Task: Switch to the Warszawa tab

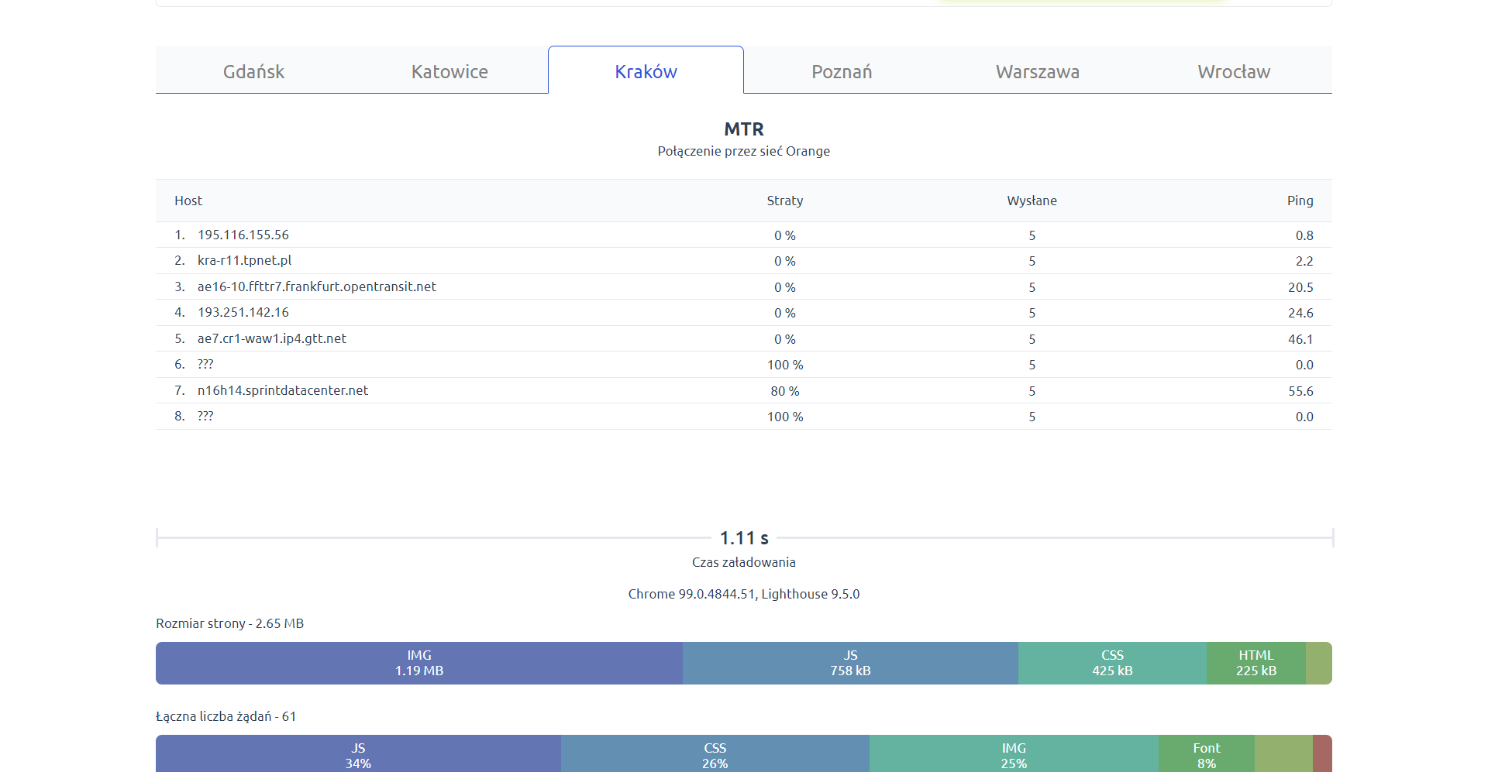Action: [1038, 71]
